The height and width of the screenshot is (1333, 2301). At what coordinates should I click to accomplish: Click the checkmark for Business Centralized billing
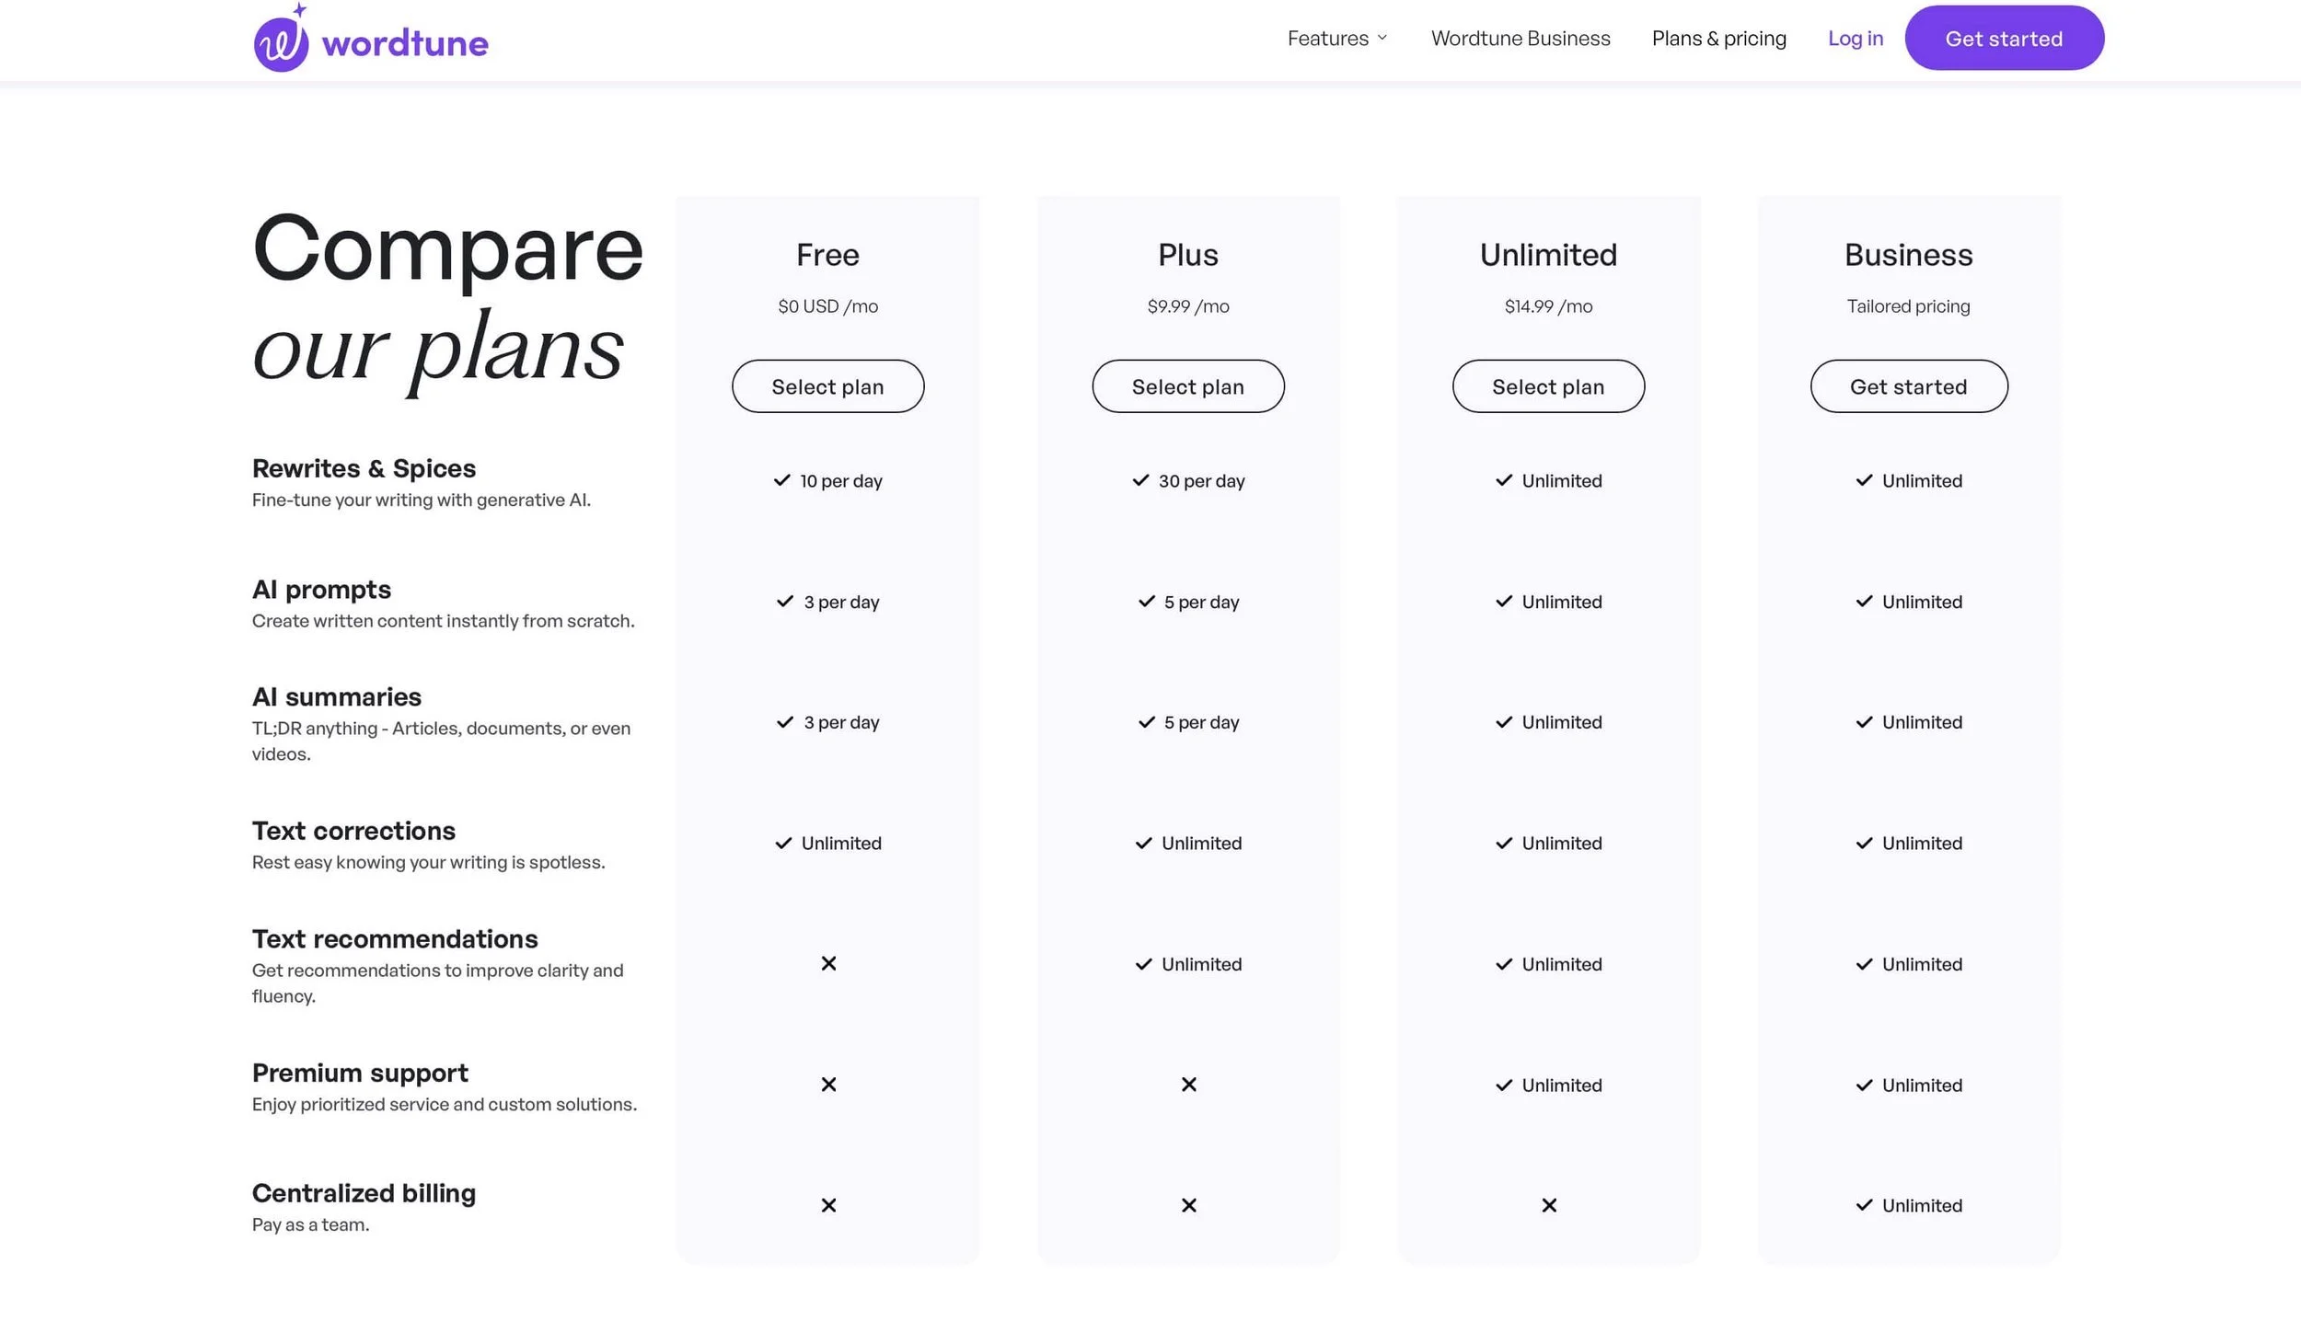click(1864, 1205)
